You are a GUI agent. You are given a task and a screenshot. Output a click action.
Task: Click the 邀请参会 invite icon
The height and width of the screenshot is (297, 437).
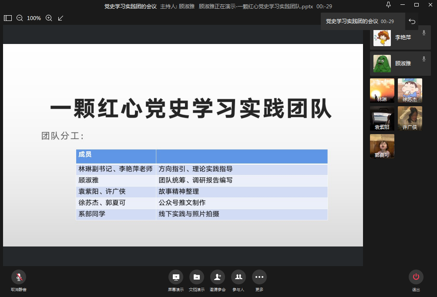tap(218, 277)
